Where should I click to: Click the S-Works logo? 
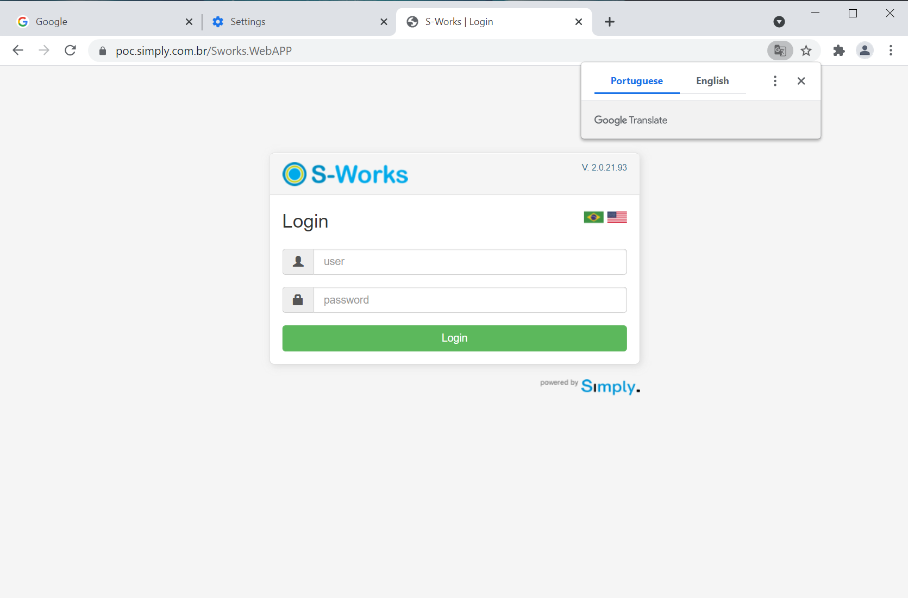[x=345, y=174]
